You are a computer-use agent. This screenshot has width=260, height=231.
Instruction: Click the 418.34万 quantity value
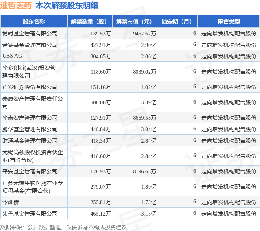coord(100,141)
